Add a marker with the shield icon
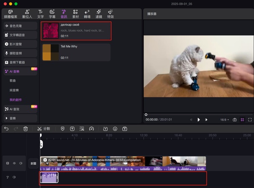The height and width of the screenshot is (188, 254). [62, 129]
